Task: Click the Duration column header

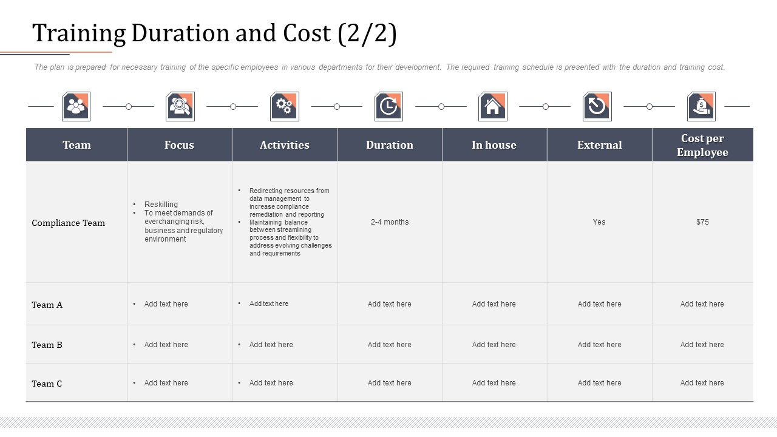Action: point(390,145)
